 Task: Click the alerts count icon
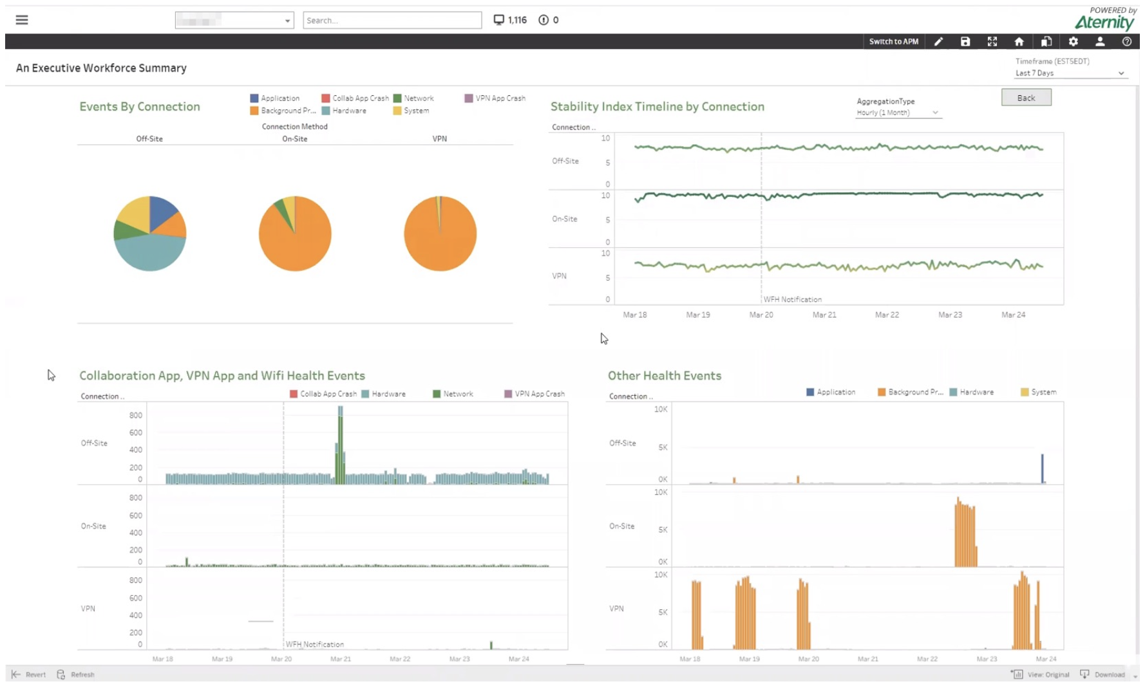[544, 20]
